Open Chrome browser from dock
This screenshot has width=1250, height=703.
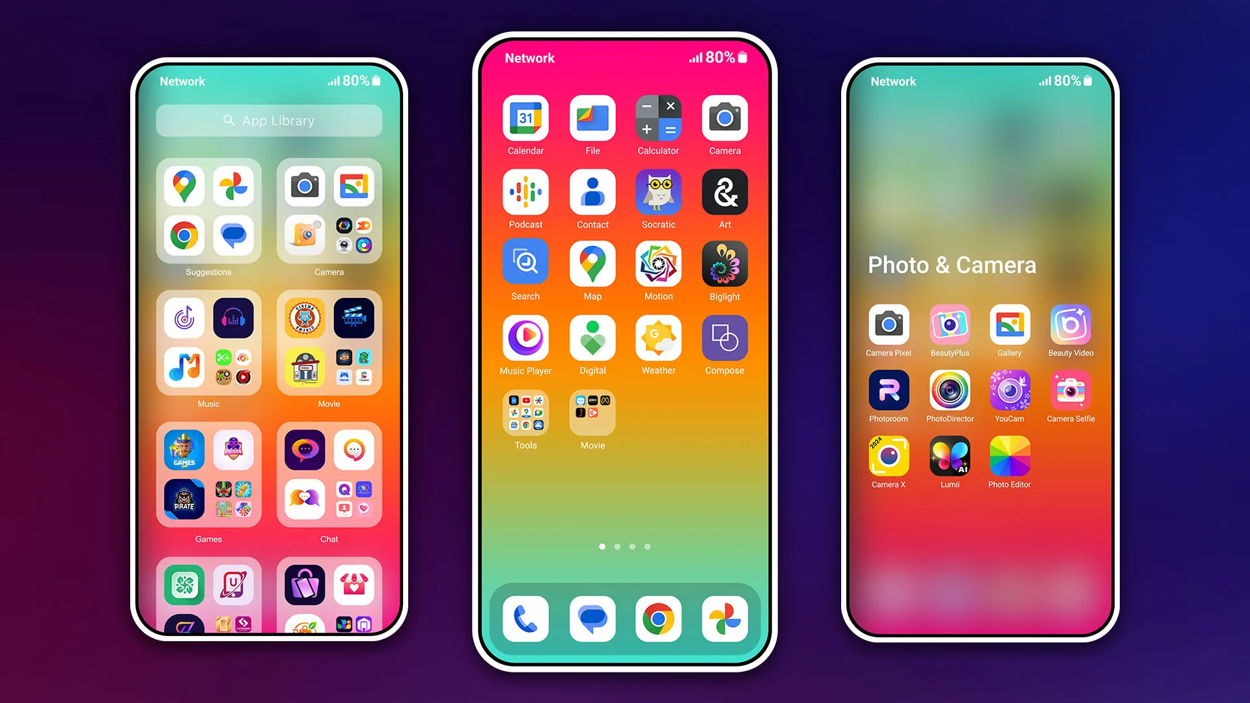[658, 618]
